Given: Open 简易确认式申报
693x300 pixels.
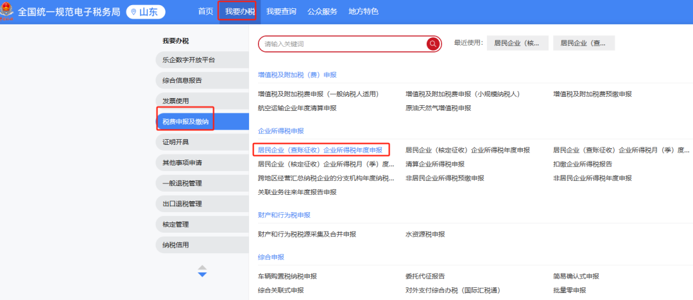Looking at the screenshot, I should click(x=576, y=276).
